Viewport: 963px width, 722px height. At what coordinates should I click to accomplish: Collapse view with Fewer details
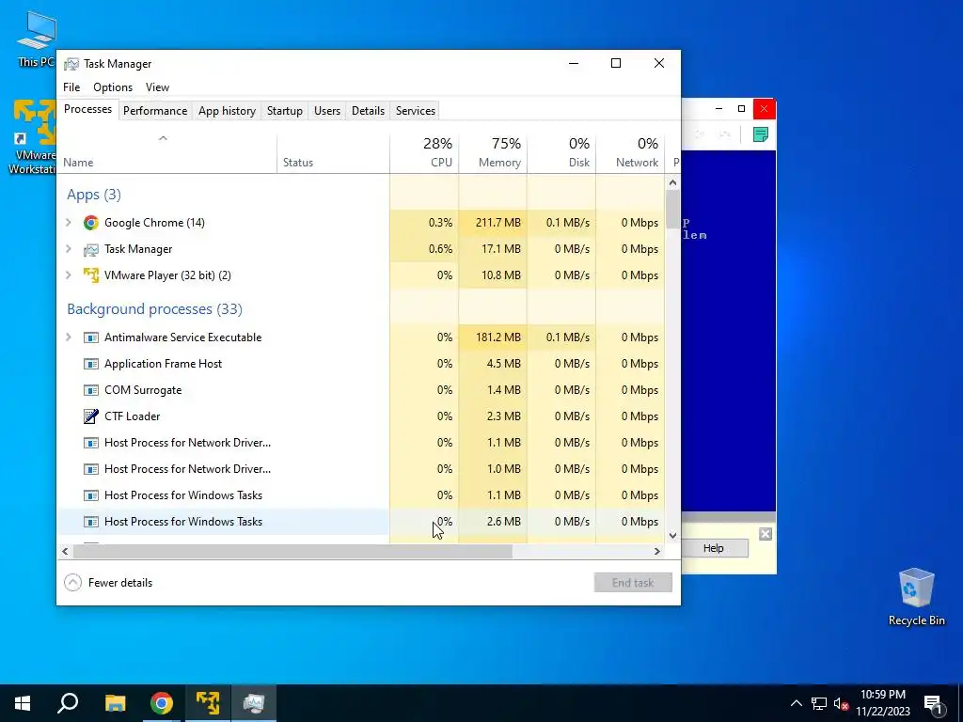[108, 583]
